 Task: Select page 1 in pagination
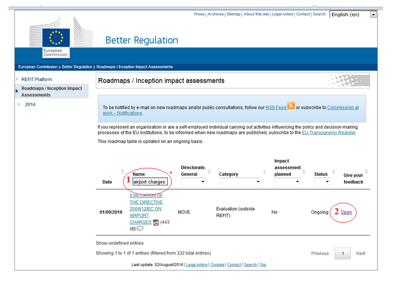343,254
